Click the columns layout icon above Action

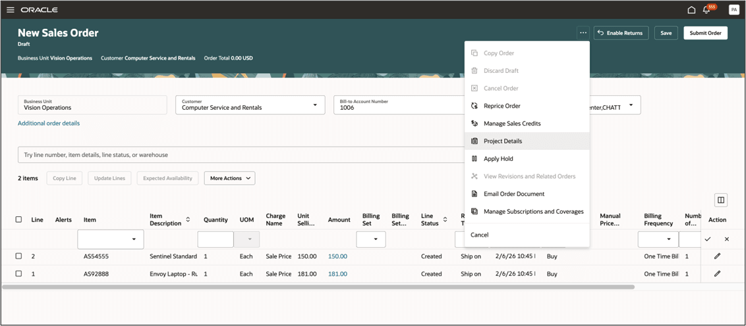pos(721,200)
